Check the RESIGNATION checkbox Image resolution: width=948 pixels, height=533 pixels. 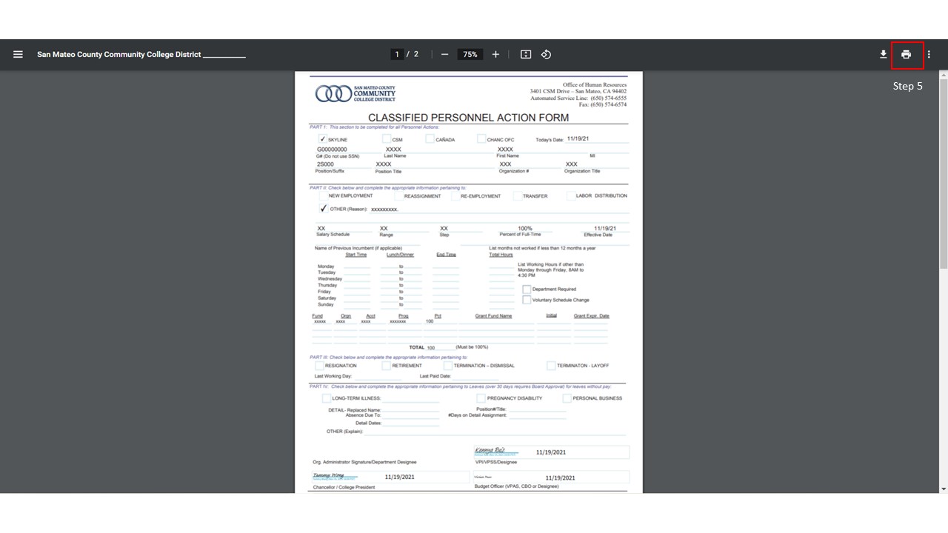click(x=319, y=366)
